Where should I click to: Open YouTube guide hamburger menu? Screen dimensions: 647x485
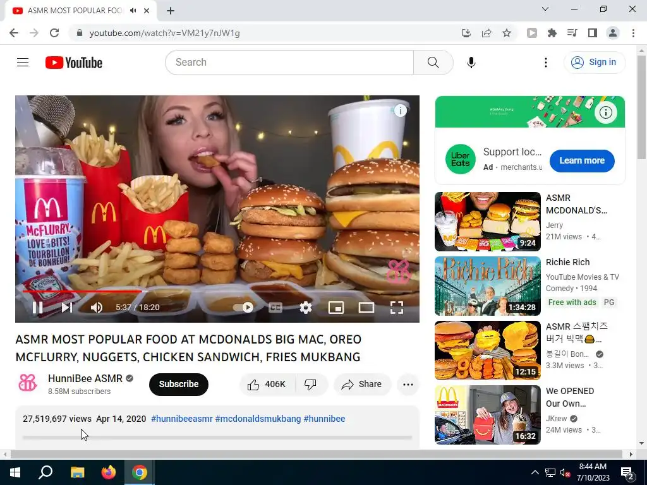(x=23, y=63)
